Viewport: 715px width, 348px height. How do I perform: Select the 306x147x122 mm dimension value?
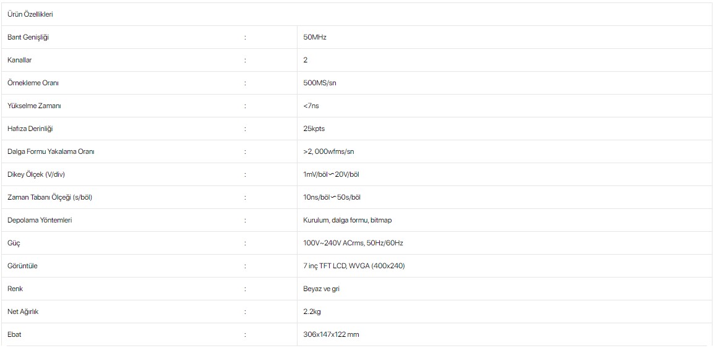click(331, 335)
